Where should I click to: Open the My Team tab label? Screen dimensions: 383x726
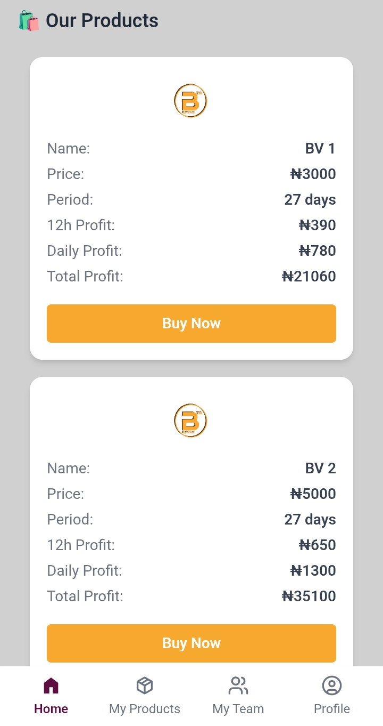click(x=238, y=709)
